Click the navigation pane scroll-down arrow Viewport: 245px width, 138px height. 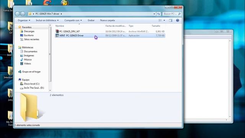tap(50, 90)
